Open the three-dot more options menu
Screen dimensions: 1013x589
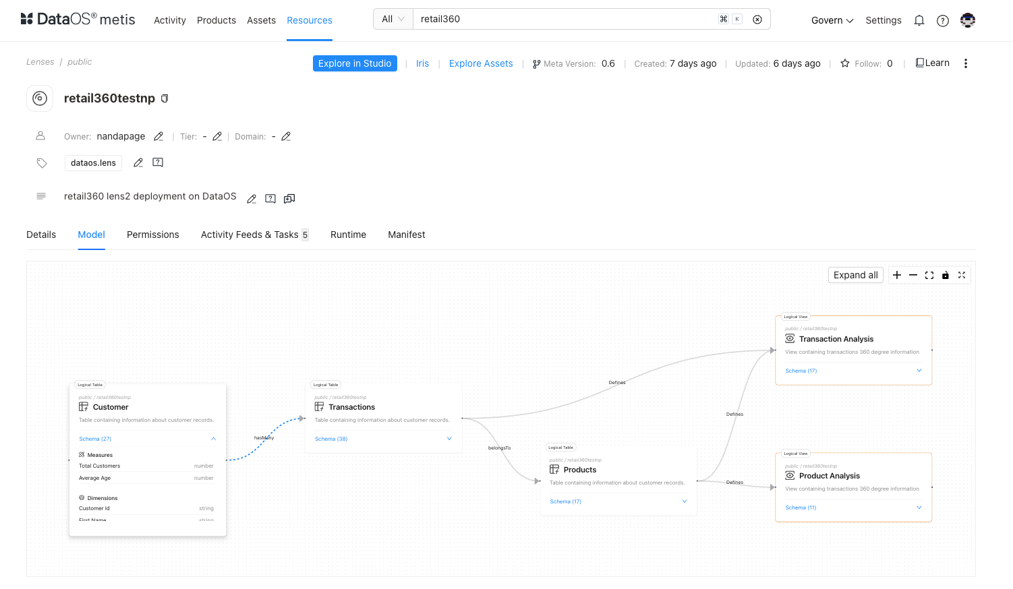[966, 63]
